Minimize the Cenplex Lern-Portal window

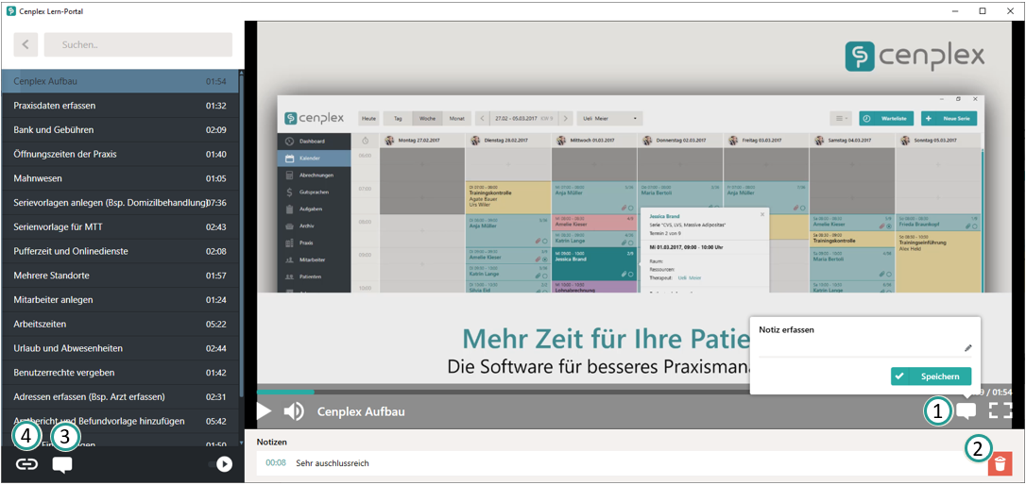click(956, 10)
